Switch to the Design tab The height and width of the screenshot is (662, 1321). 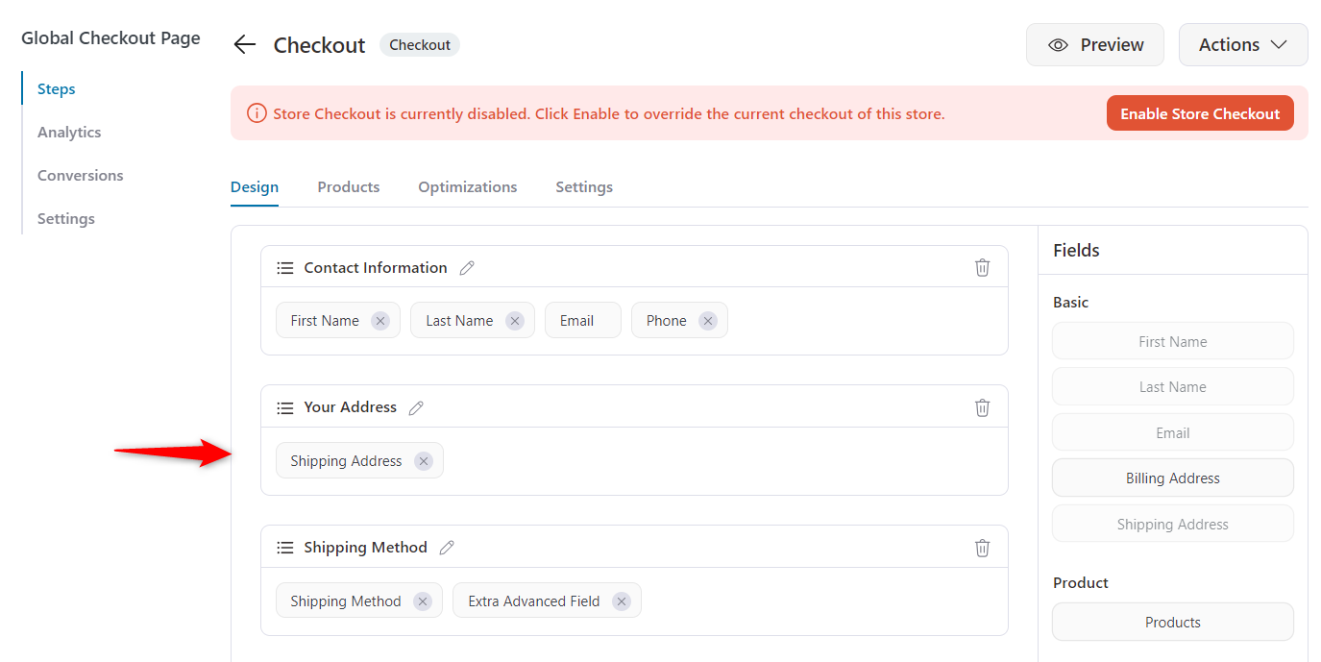point(255,187)
